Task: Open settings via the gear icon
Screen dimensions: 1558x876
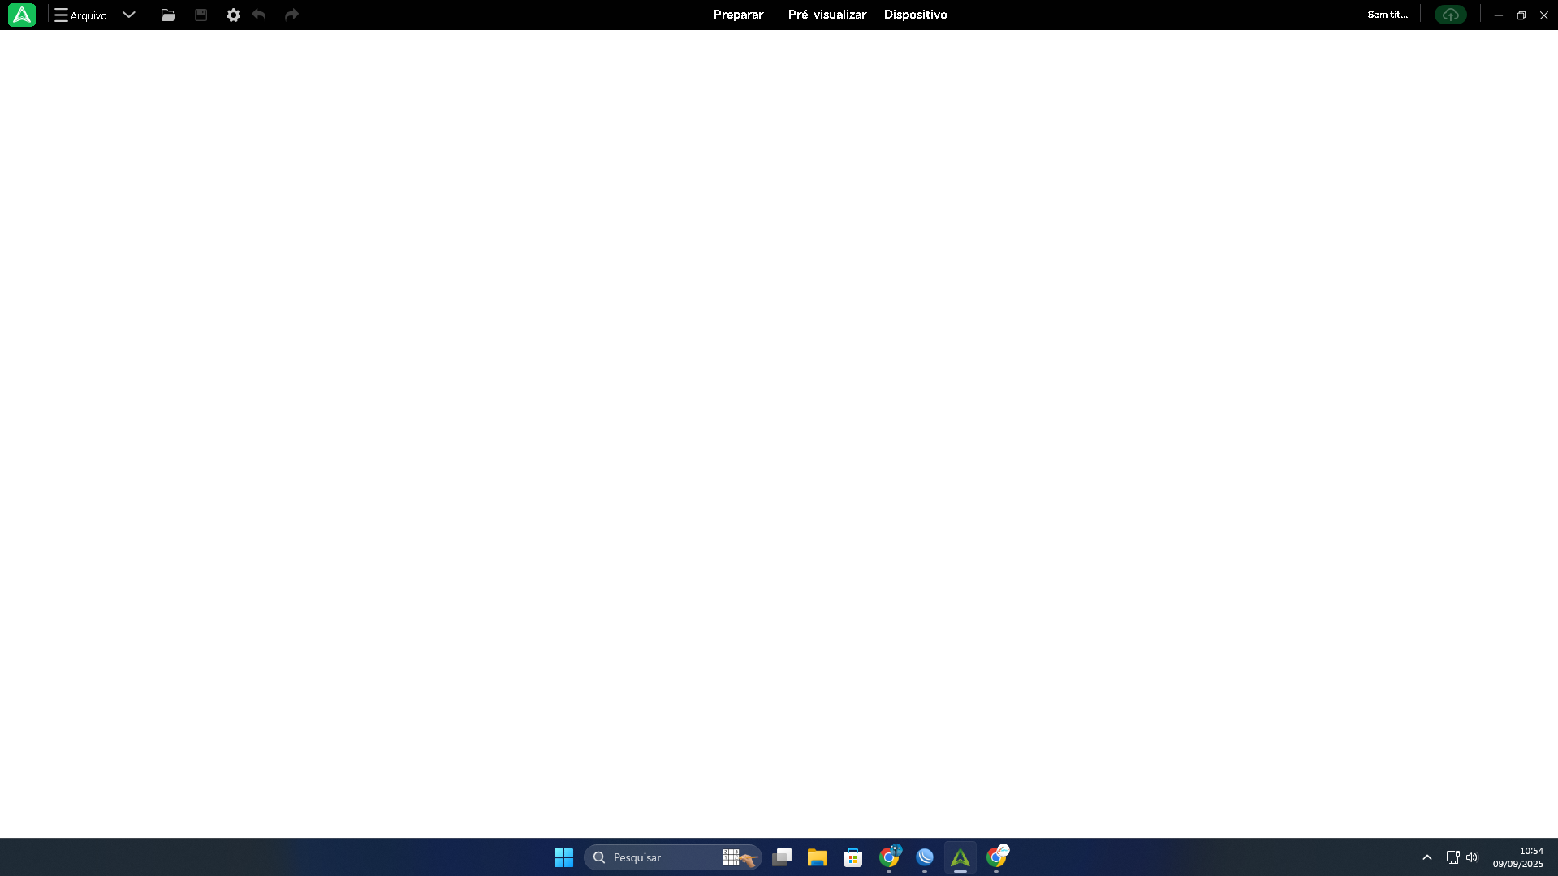Action: pos(233,15)
